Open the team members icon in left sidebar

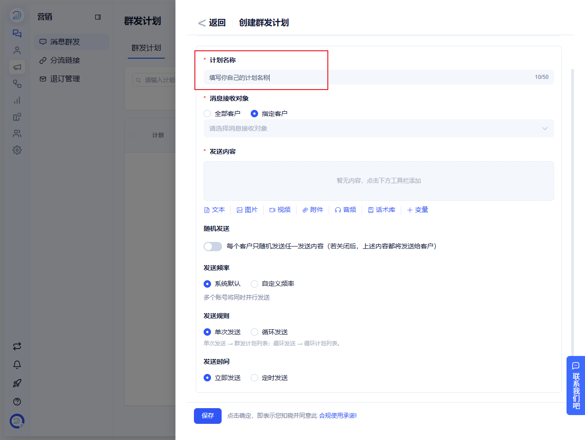coord(17,133)
